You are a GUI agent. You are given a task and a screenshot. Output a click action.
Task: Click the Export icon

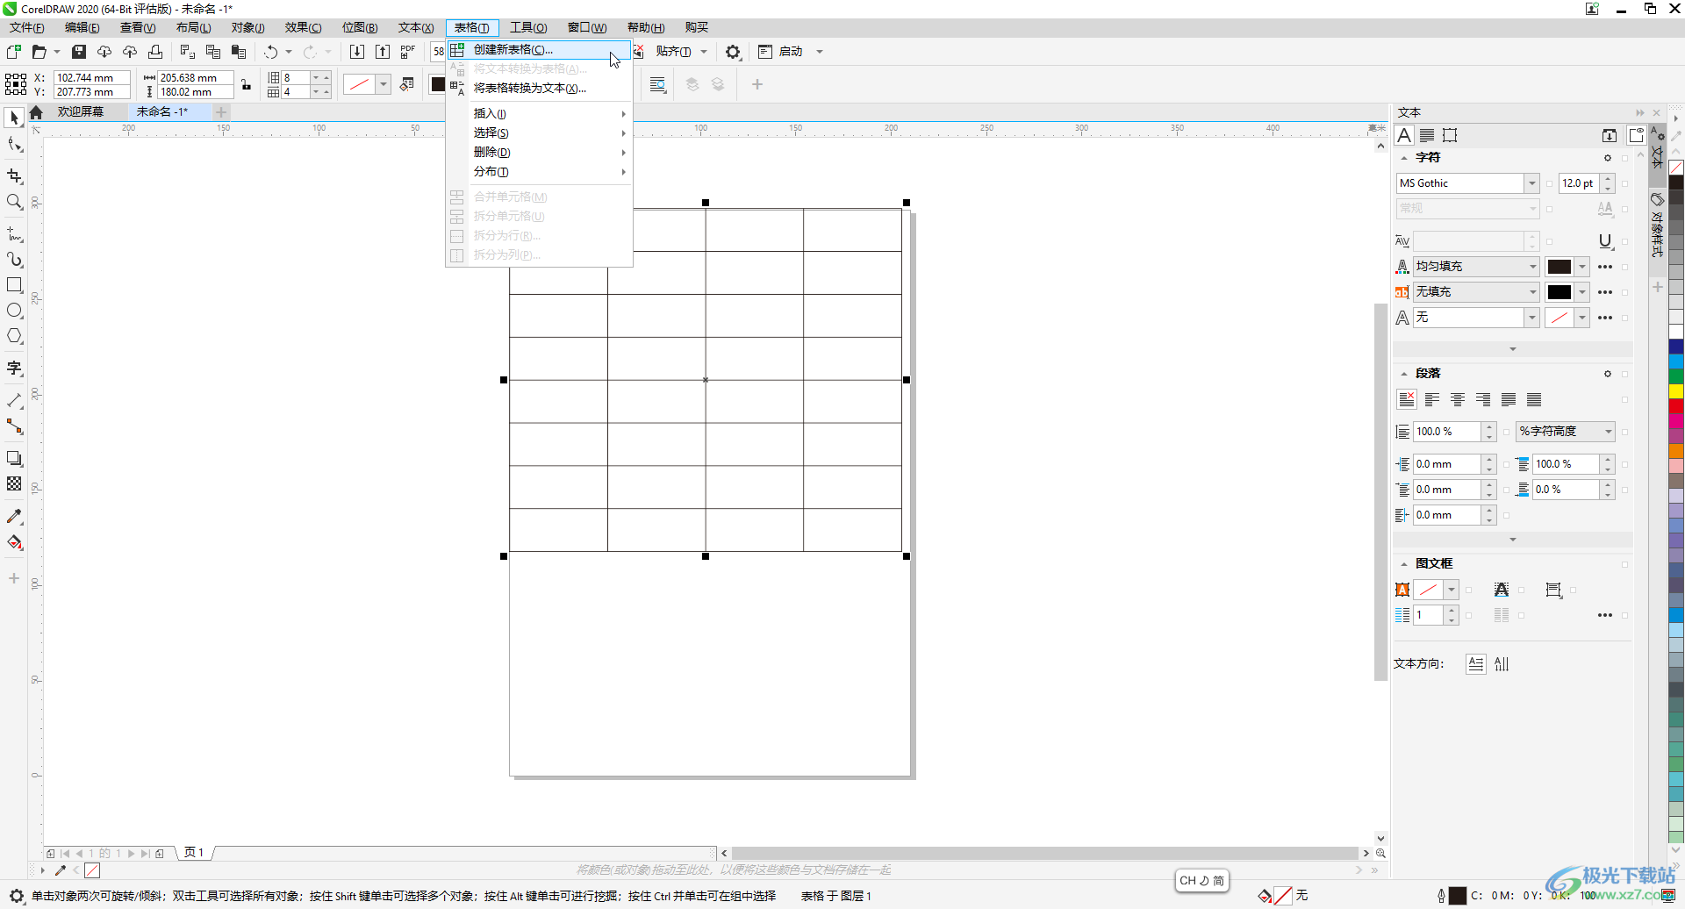click(383, 52)
